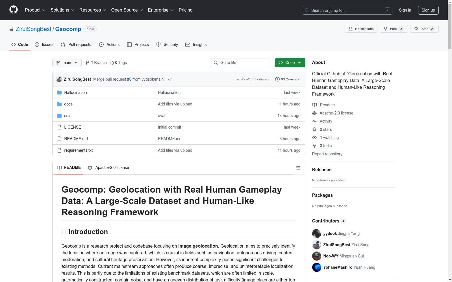Click the GitHub logo icon
The width and height of the screenshot is (452, 282).
(x=14, y=10)
